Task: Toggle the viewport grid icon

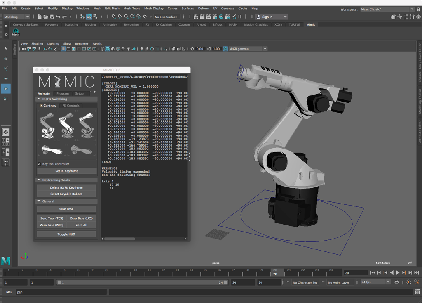Action: coord(63,49)
